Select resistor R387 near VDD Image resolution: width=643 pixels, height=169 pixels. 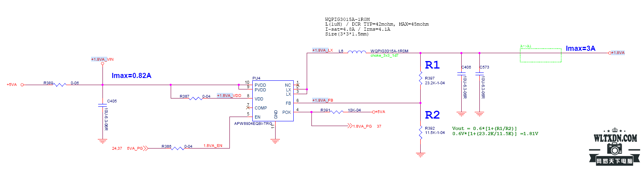pos(196,98)
